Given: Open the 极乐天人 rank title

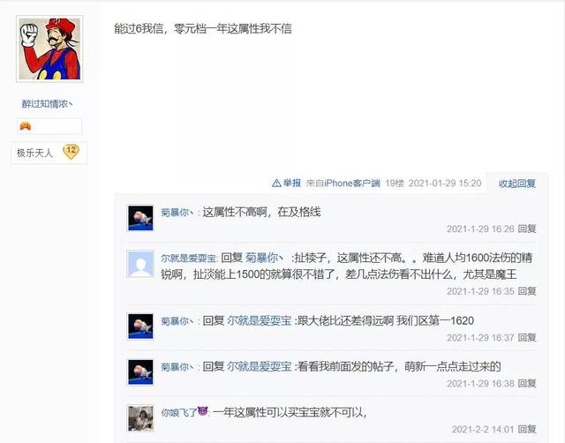Looking at the screenshot, I should (34, 153).
